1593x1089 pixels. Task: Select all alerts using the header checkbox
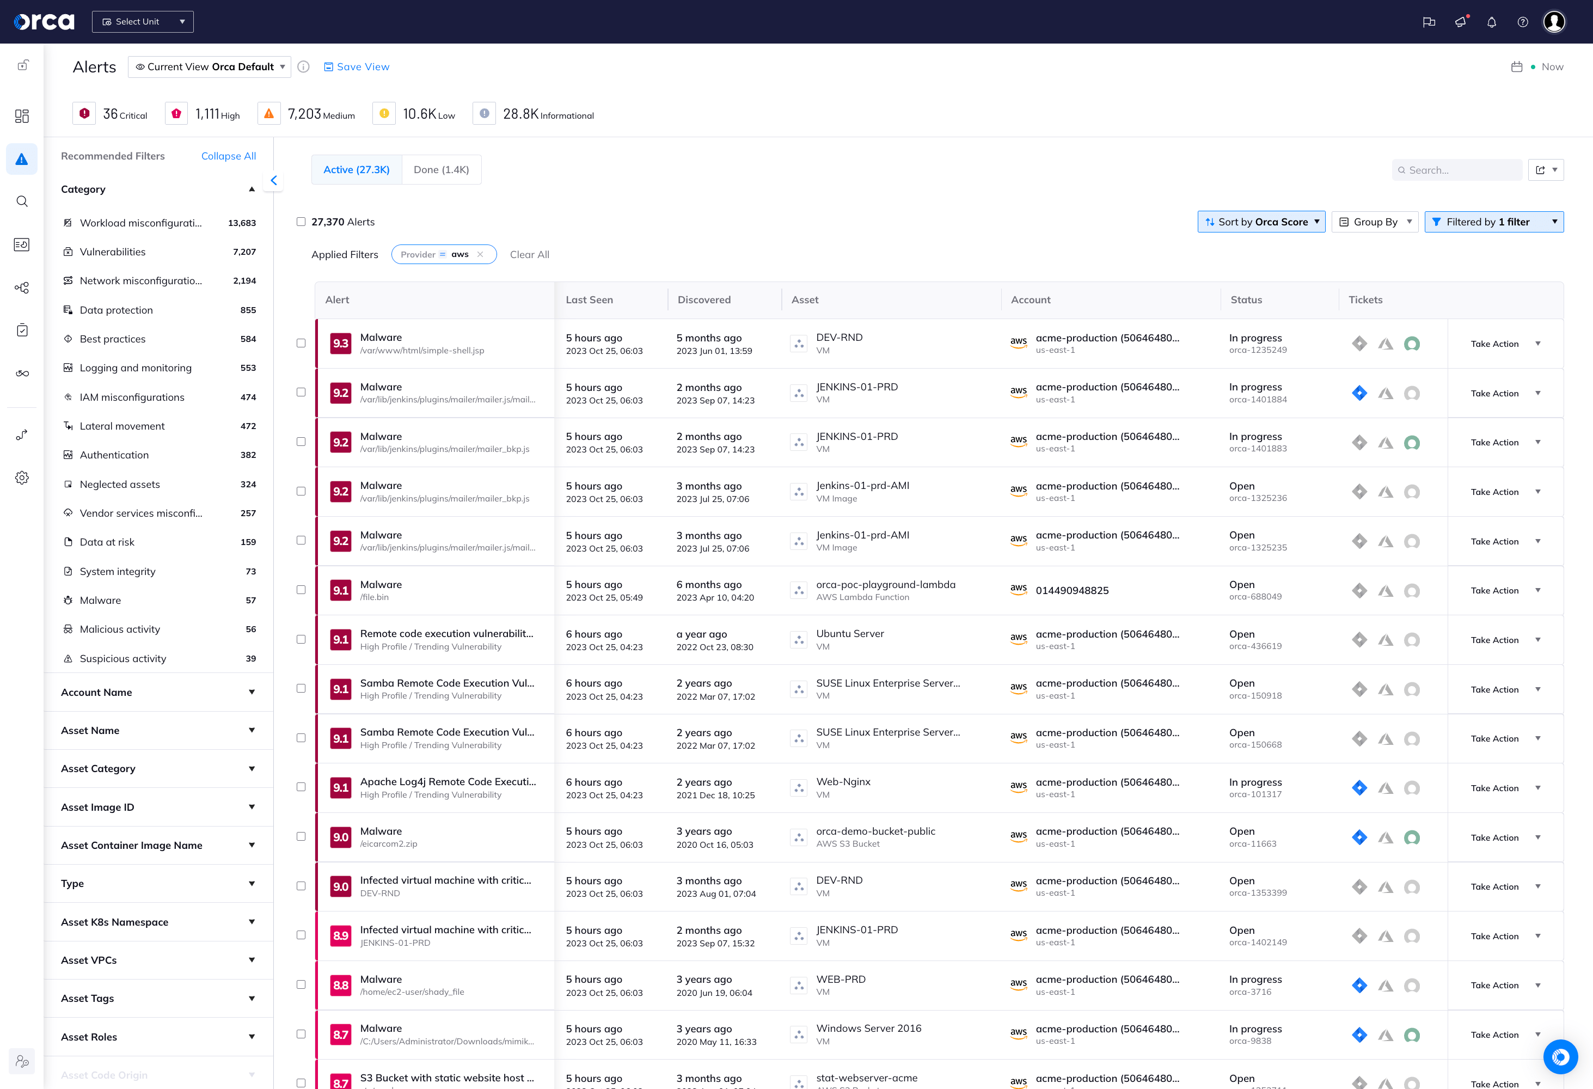pyautogui.click(x=301, y=222)
